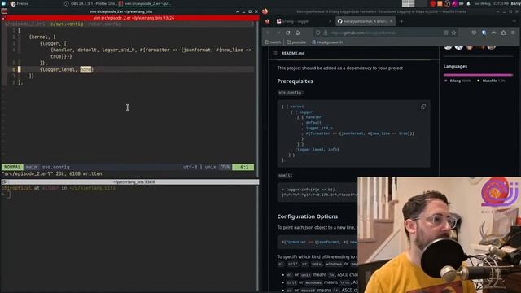Click Firefox forward arrow
The height and width of the screenshot is (293, 521).
click(278, 33)
